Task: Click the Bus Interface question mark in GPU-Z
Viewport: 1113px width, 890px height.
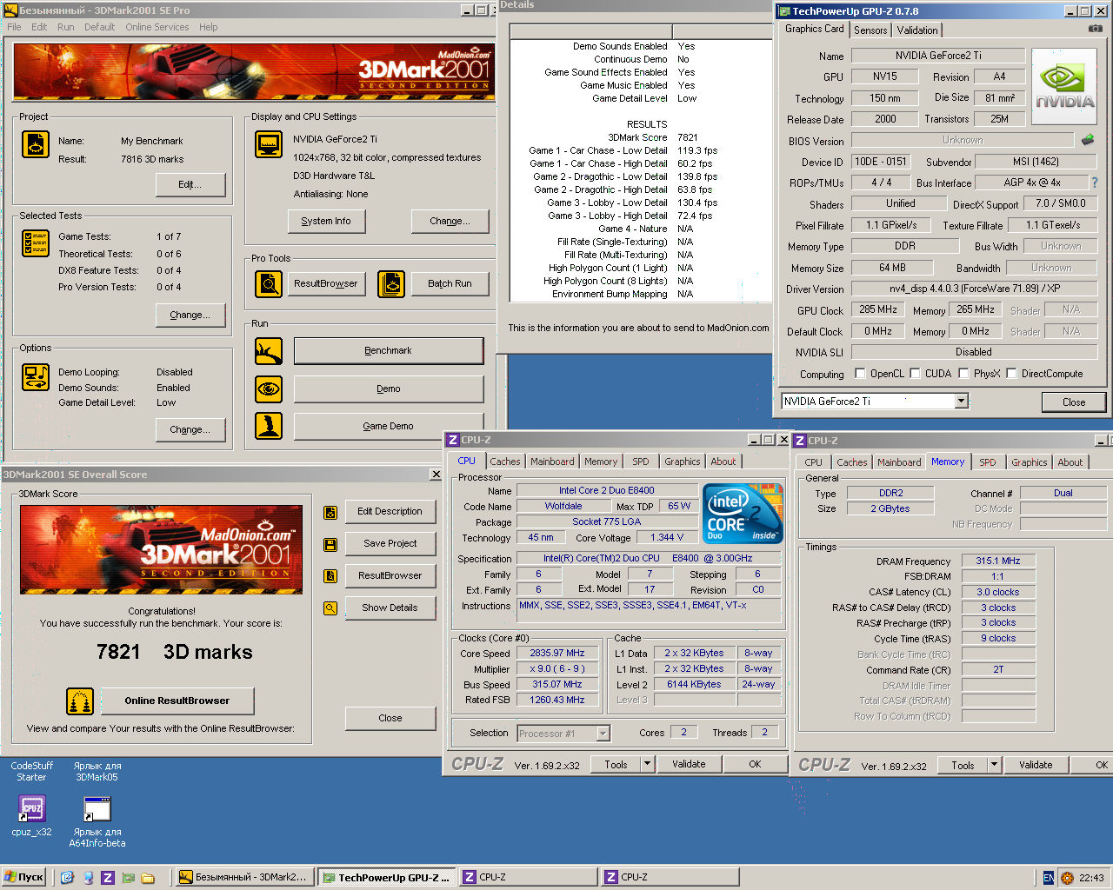Action: click(1095, 183)
